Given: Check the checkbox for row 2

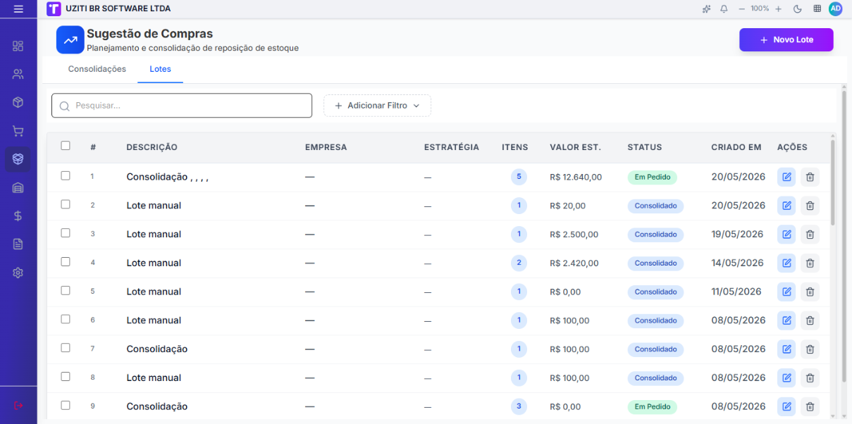Looking at the screenshot, I should click(66, 204).
